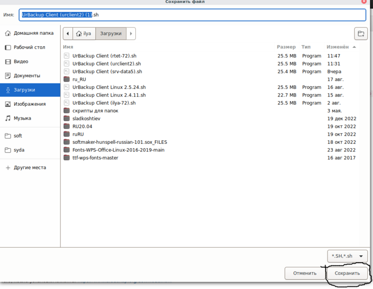This screenshot has width=373, height=289.
Task: Click folder icon beside soft bookmark
Action: point(8,136)
